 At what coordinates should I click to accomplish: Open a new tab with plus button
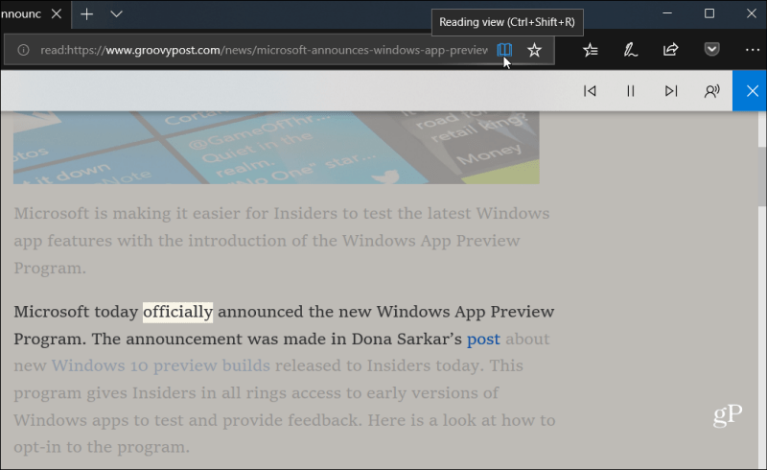click(86, 14)
